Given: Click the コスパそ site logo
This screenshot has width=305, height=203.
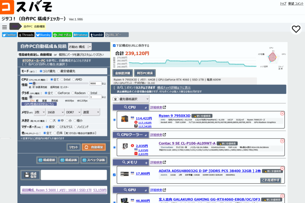Looking at the screenshot, I should [26, 7].
